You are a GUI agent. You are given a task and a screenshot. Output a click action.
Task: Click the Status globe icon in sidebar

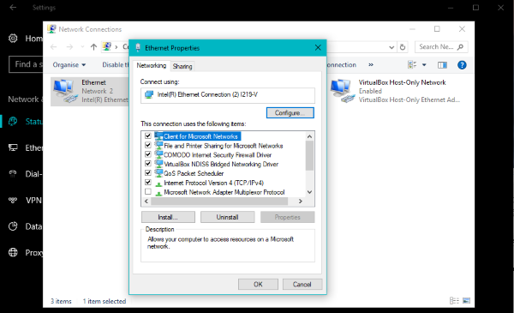[13, 122]
